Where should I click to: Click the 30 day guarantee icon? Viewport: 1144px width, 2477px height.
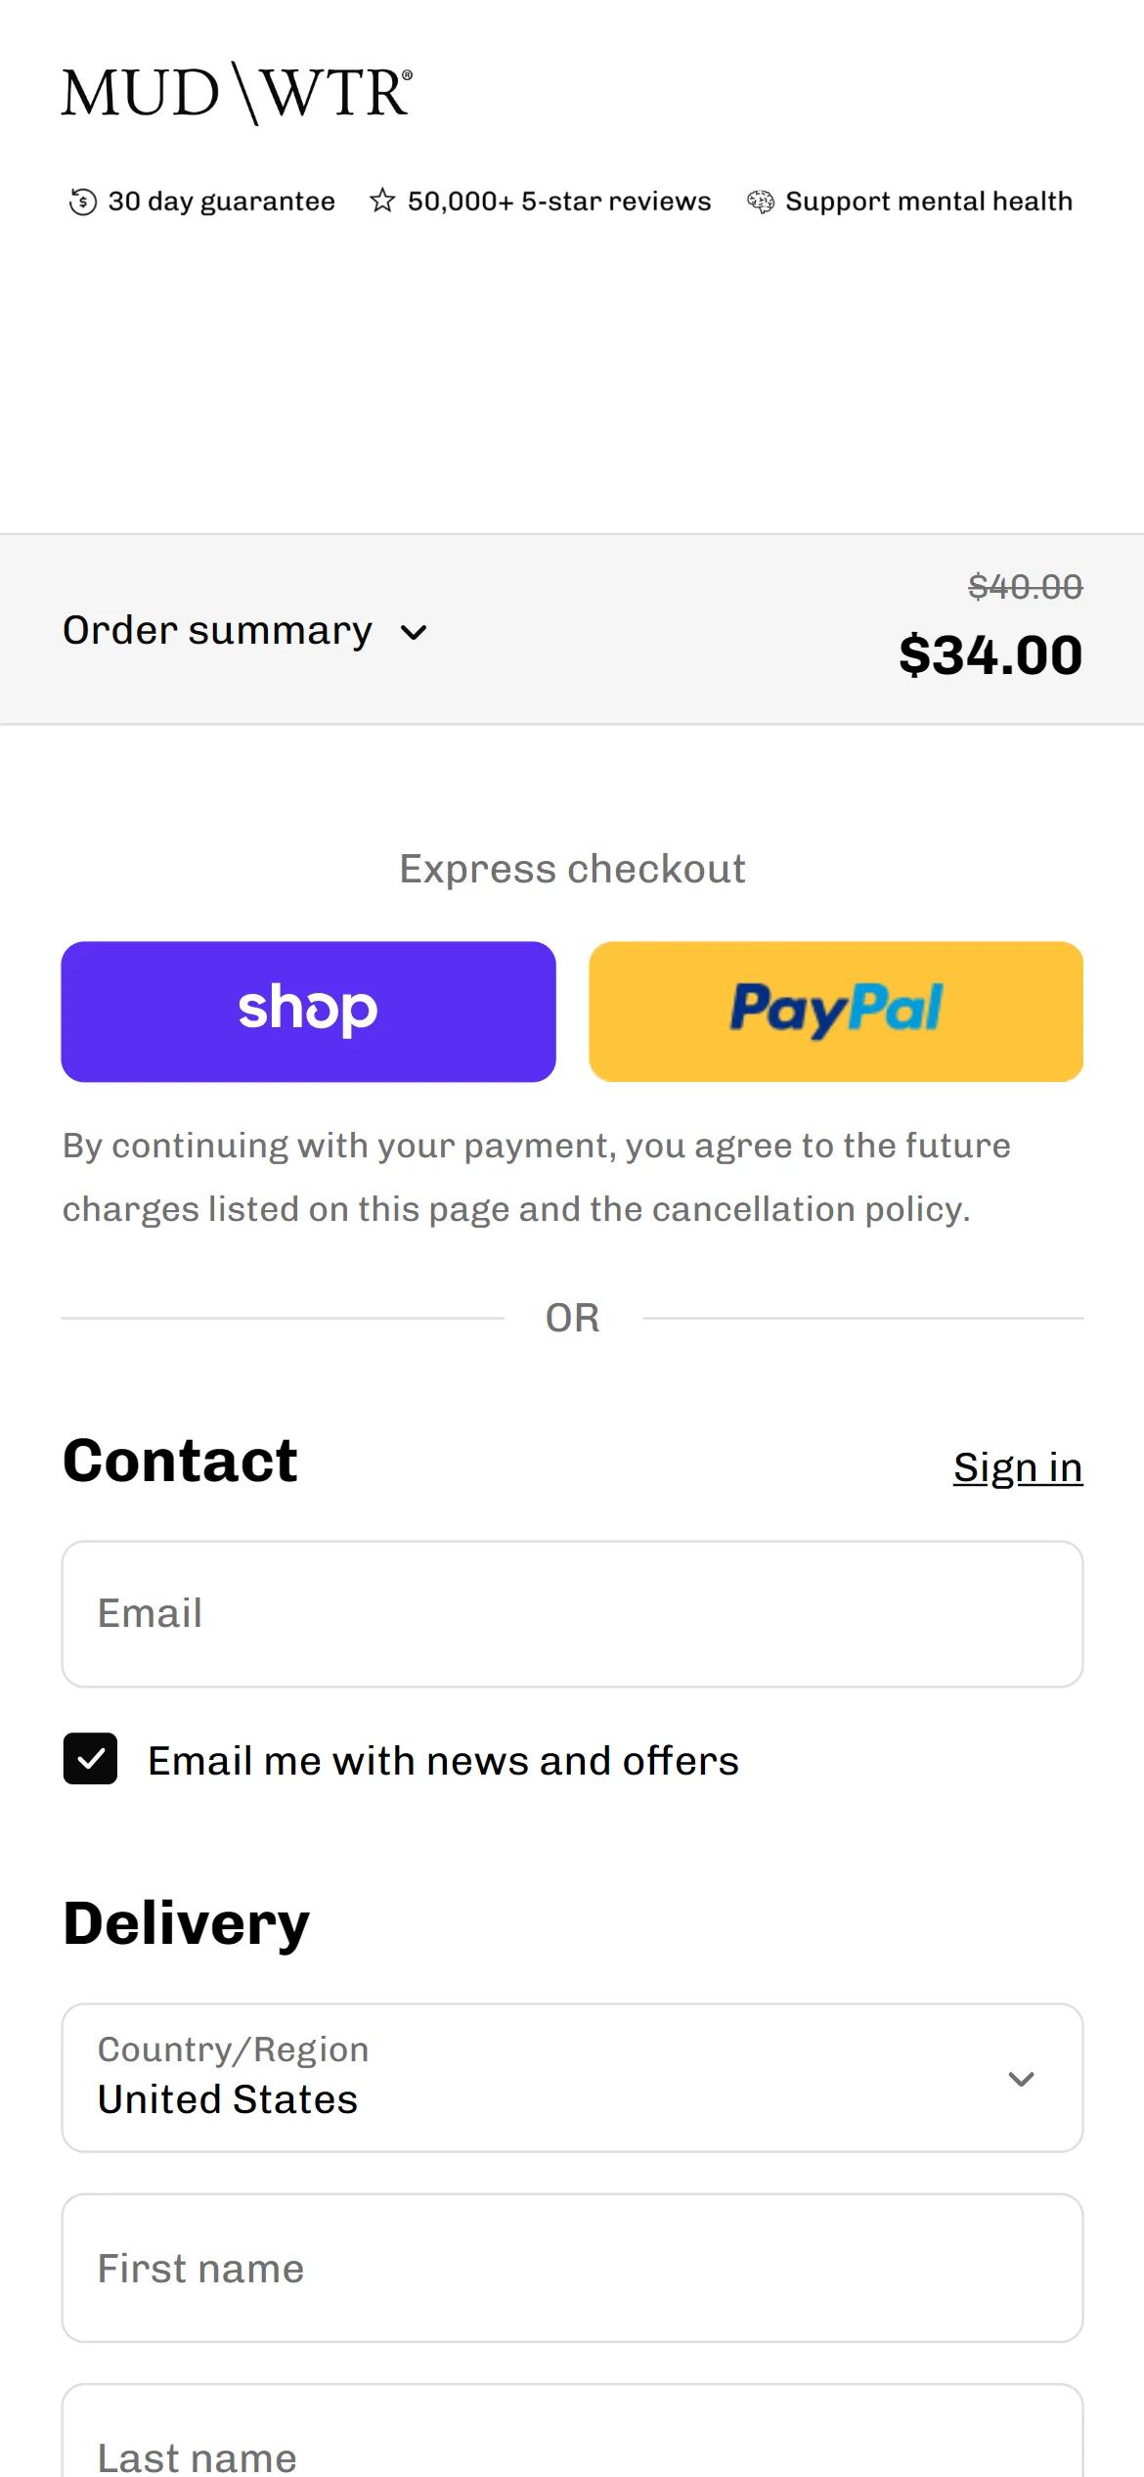click(83, 202)
